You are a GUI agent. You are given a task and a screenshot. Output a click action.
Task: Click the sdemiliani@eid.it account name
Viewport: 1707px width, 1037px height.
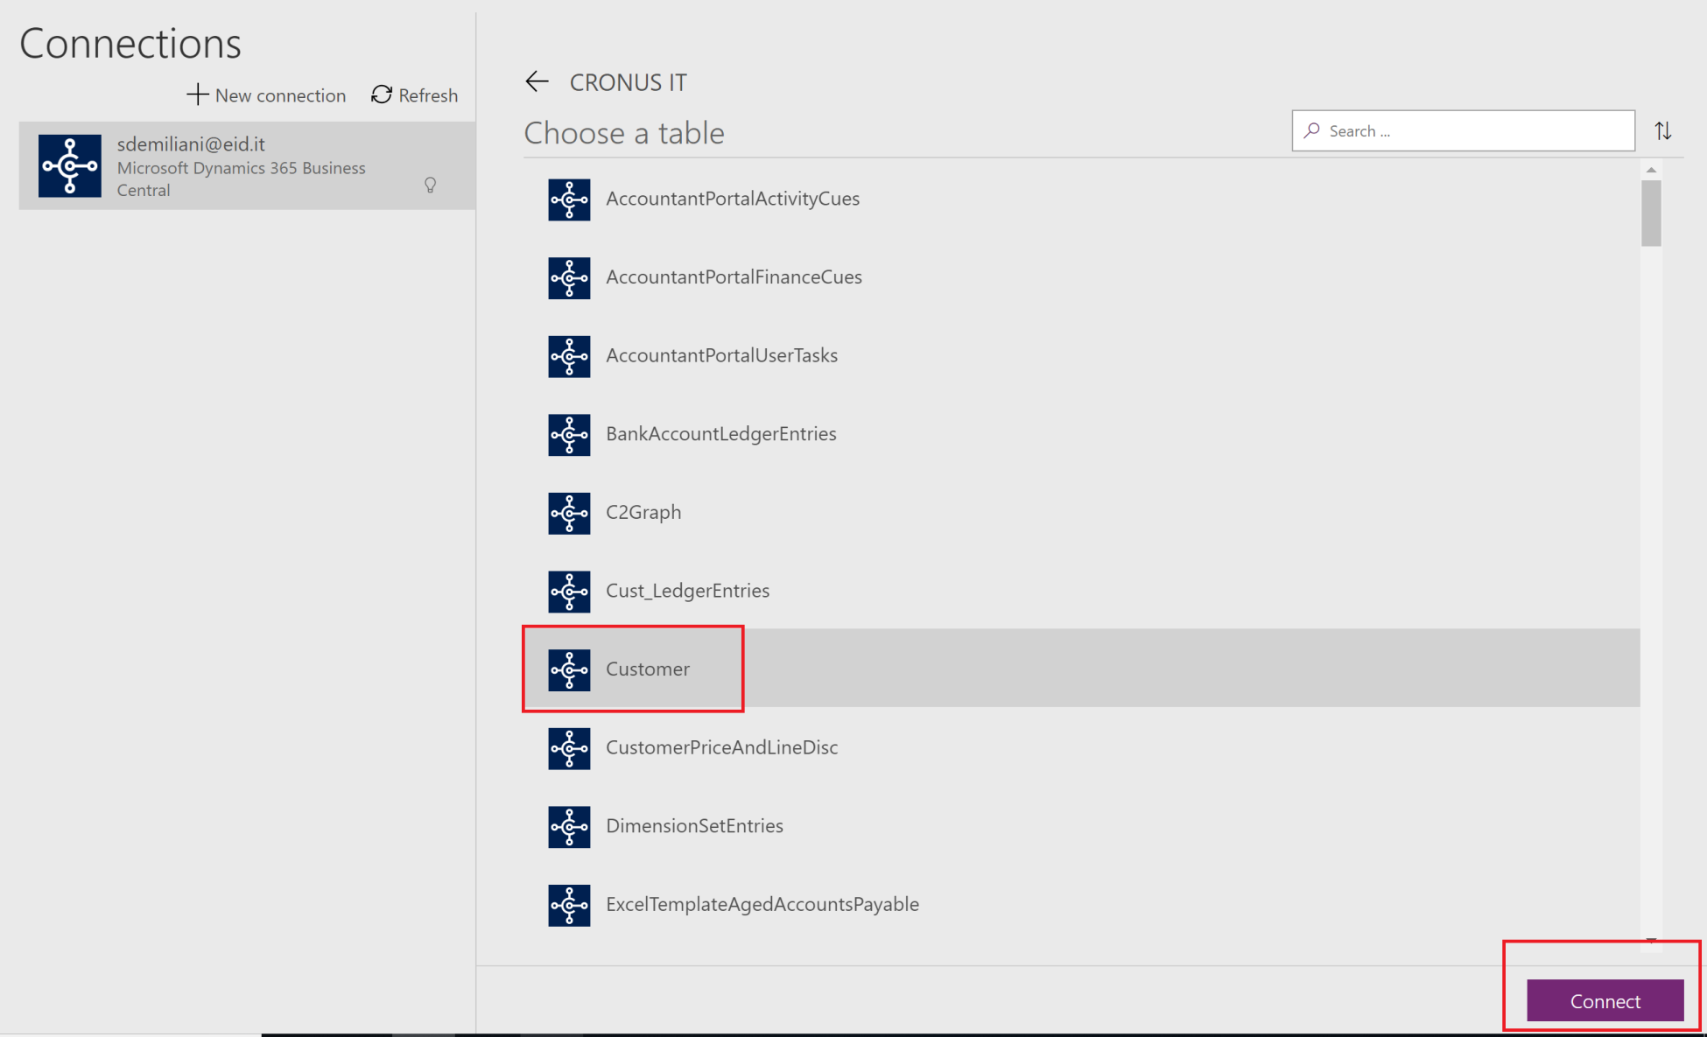191,144
